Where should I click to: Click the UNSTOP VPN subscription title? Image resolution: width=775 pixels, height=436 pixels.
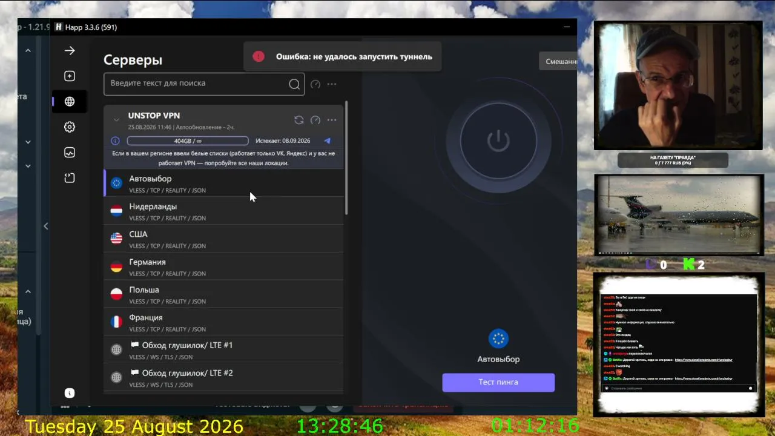[x=154, y=116]
